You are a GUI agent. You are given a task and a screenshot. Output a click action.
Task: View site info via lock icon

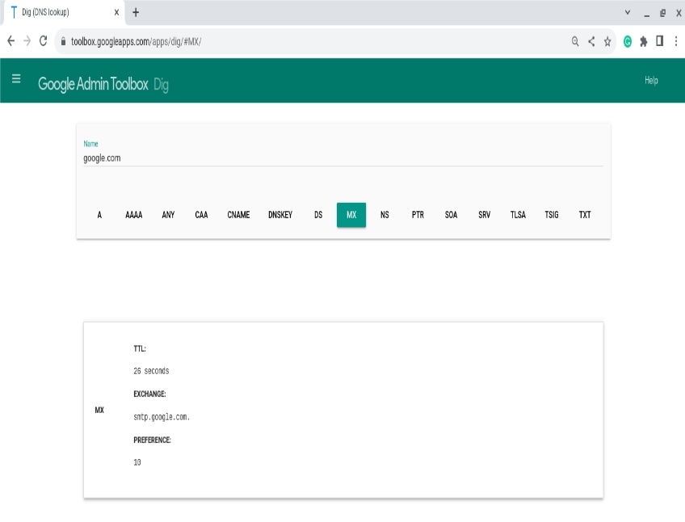(x=63, y=41)
